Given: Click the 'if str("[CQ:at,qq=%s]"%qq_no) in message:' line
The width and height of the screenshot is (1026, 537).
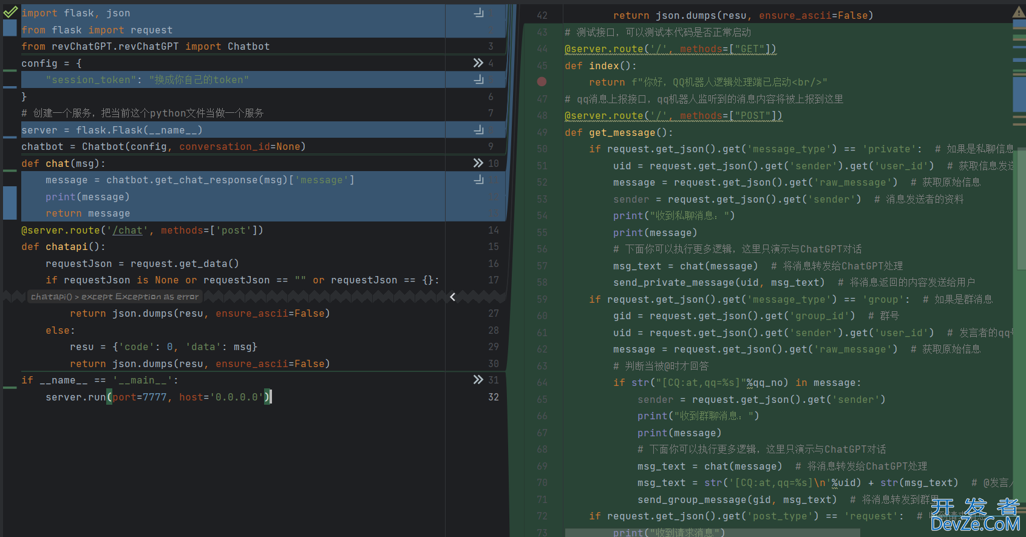Looking at the screenshot, I should tap(737, 382).
